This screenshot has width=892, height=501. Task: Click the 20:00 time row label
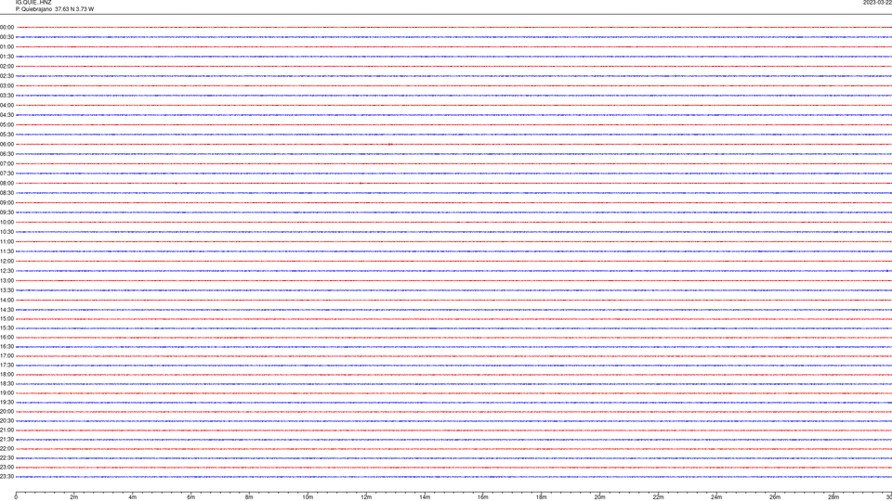(x=7, y=412)
